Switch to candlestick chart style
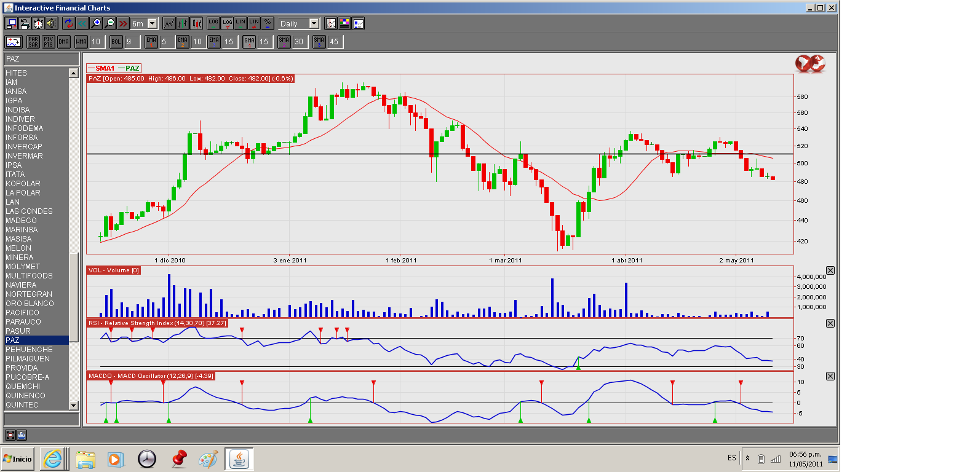Image resolution: width=962 pixels, height=472 pixels. pos(197,23)
